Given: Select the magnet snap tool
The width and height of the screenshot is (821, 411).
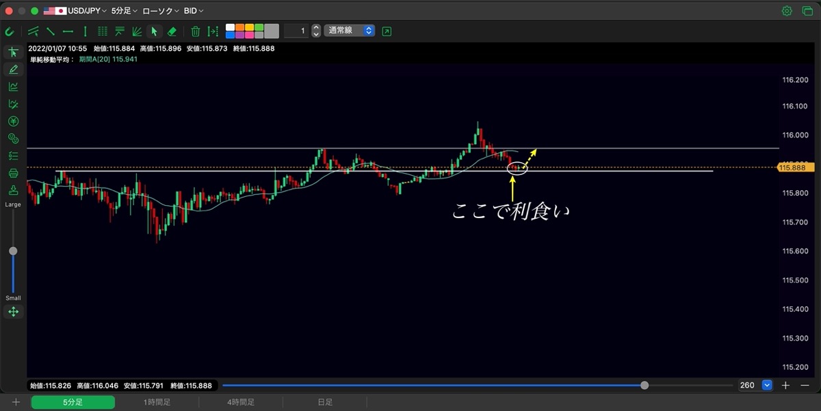Looking at the screenshot, I should 10,31.
